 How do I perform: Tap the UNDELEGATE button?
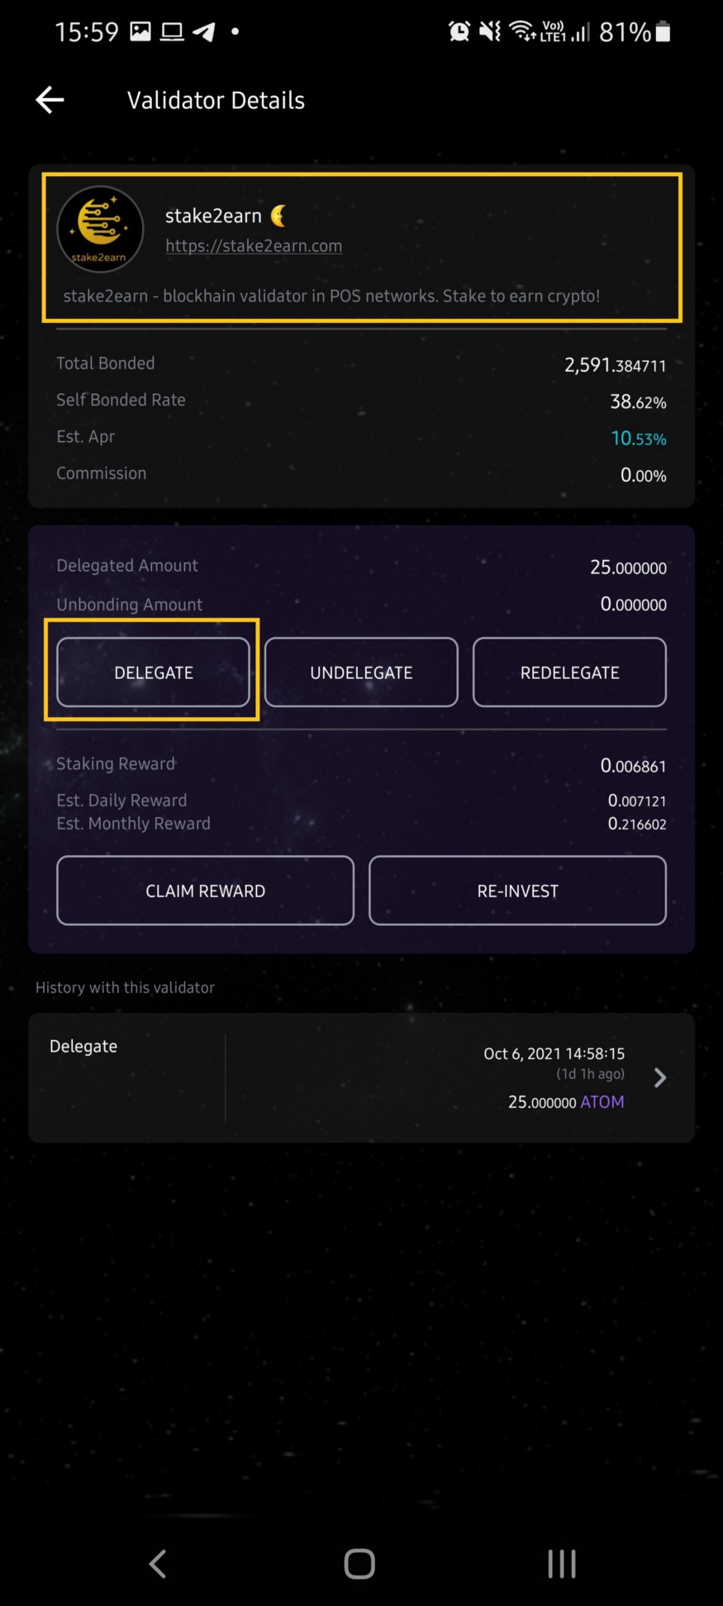[x=361, y=672]
